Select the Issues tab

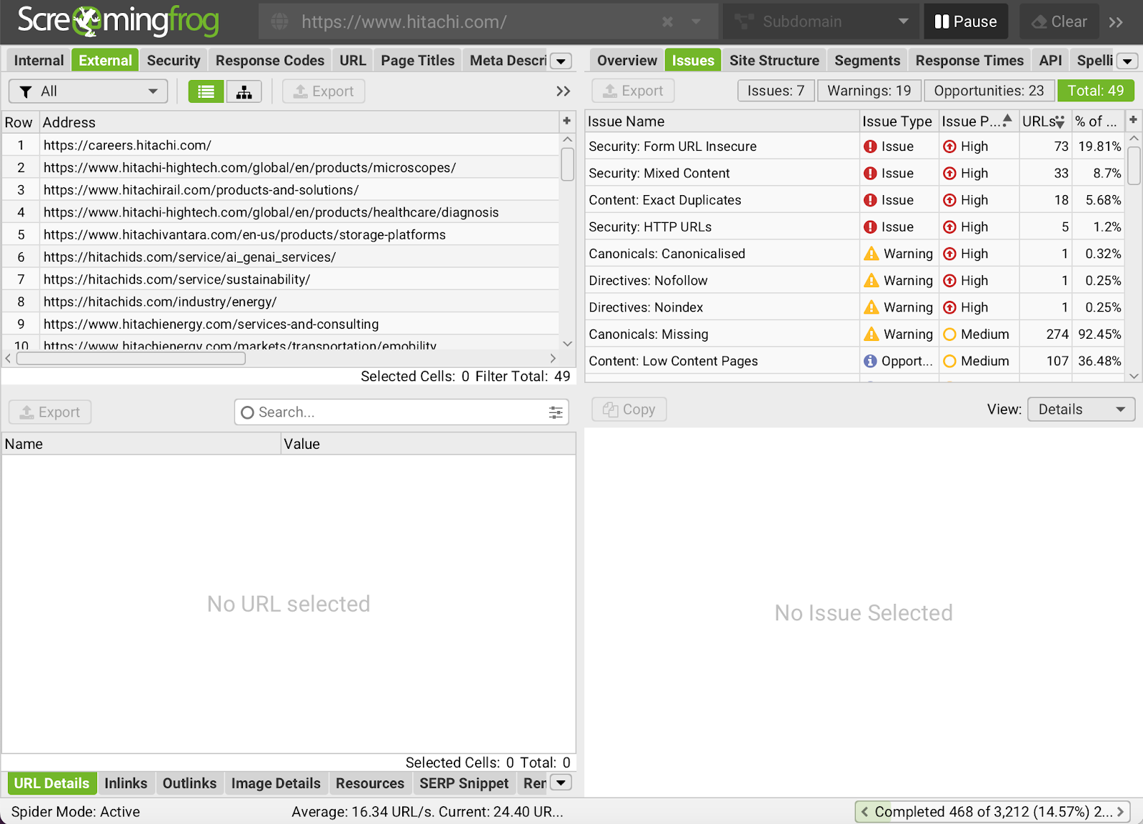693,61
